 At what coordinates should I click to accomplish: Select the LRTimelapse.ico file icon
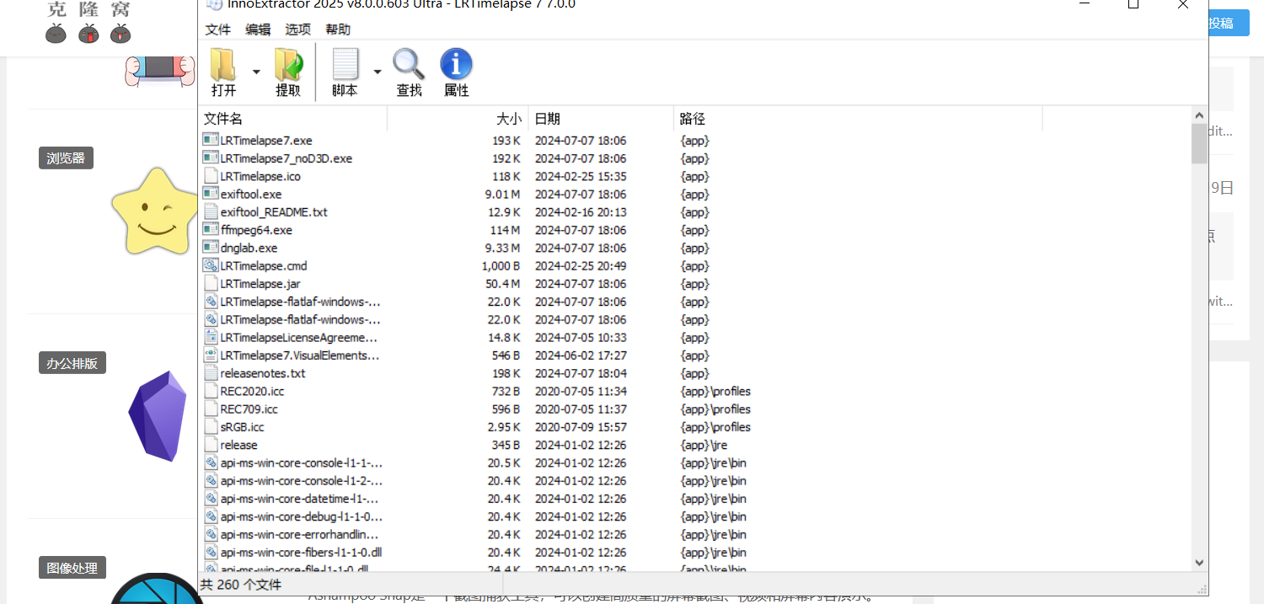[211, 176]
